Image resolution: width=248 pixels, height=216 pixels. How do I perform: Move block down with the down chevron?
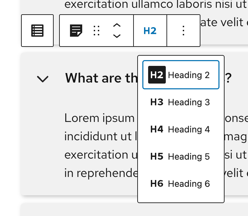[117, 36]
